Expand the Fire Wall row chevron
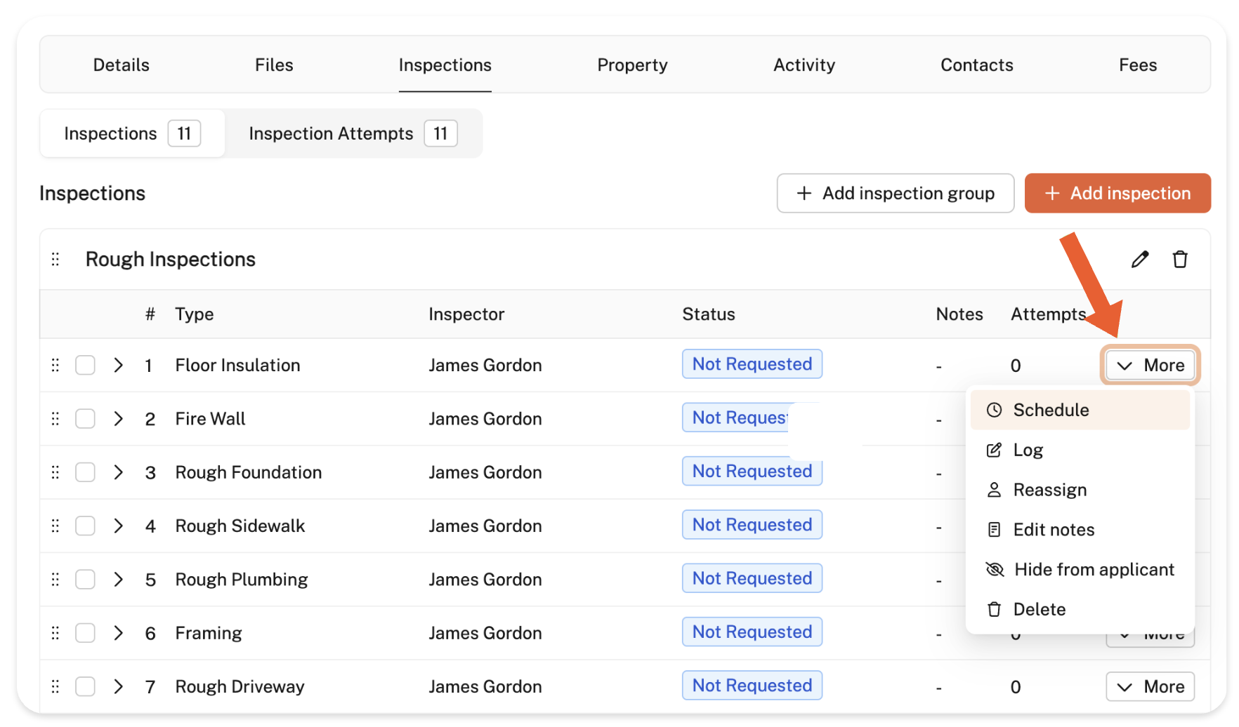This screenshot has height=727, width=1239. [119, 419]
